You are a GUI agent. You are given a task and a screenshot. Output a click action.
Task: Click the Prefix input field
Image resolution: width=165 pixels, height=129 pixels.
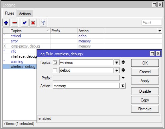coord(86,78)
